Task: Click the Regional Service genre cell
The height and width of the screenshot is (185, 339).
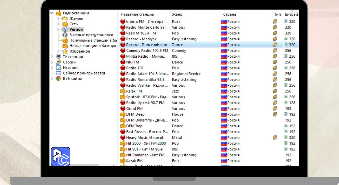Action: point(186,74)
